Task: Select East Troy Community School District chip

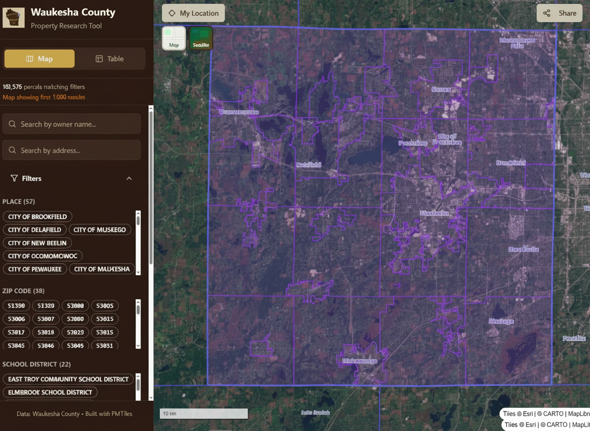Action: click(x=68, y=379)
